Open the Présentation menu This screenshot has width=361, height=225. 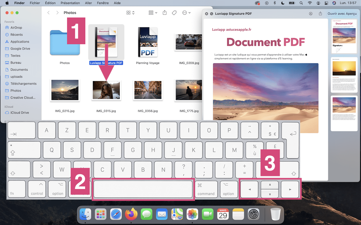pyautogui.click(x=70, y=3)
